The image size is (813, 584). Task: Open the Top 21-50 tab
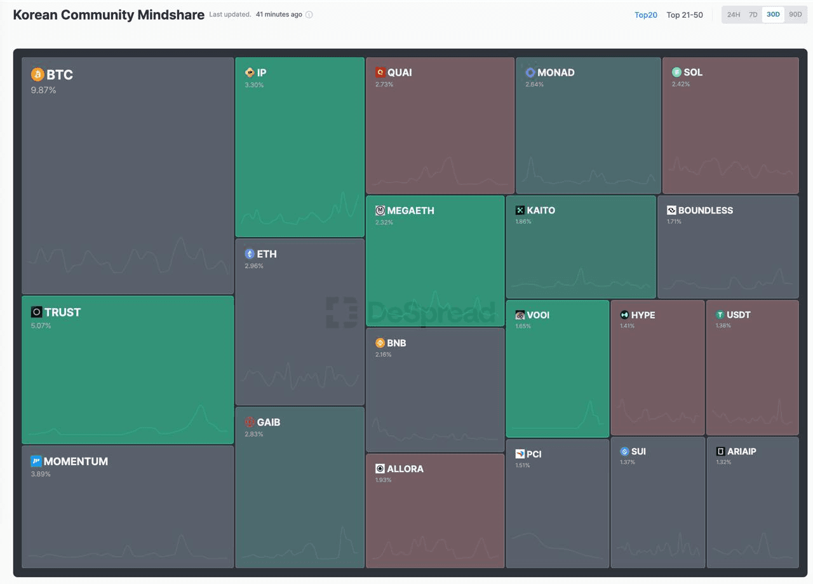(685, 15)
